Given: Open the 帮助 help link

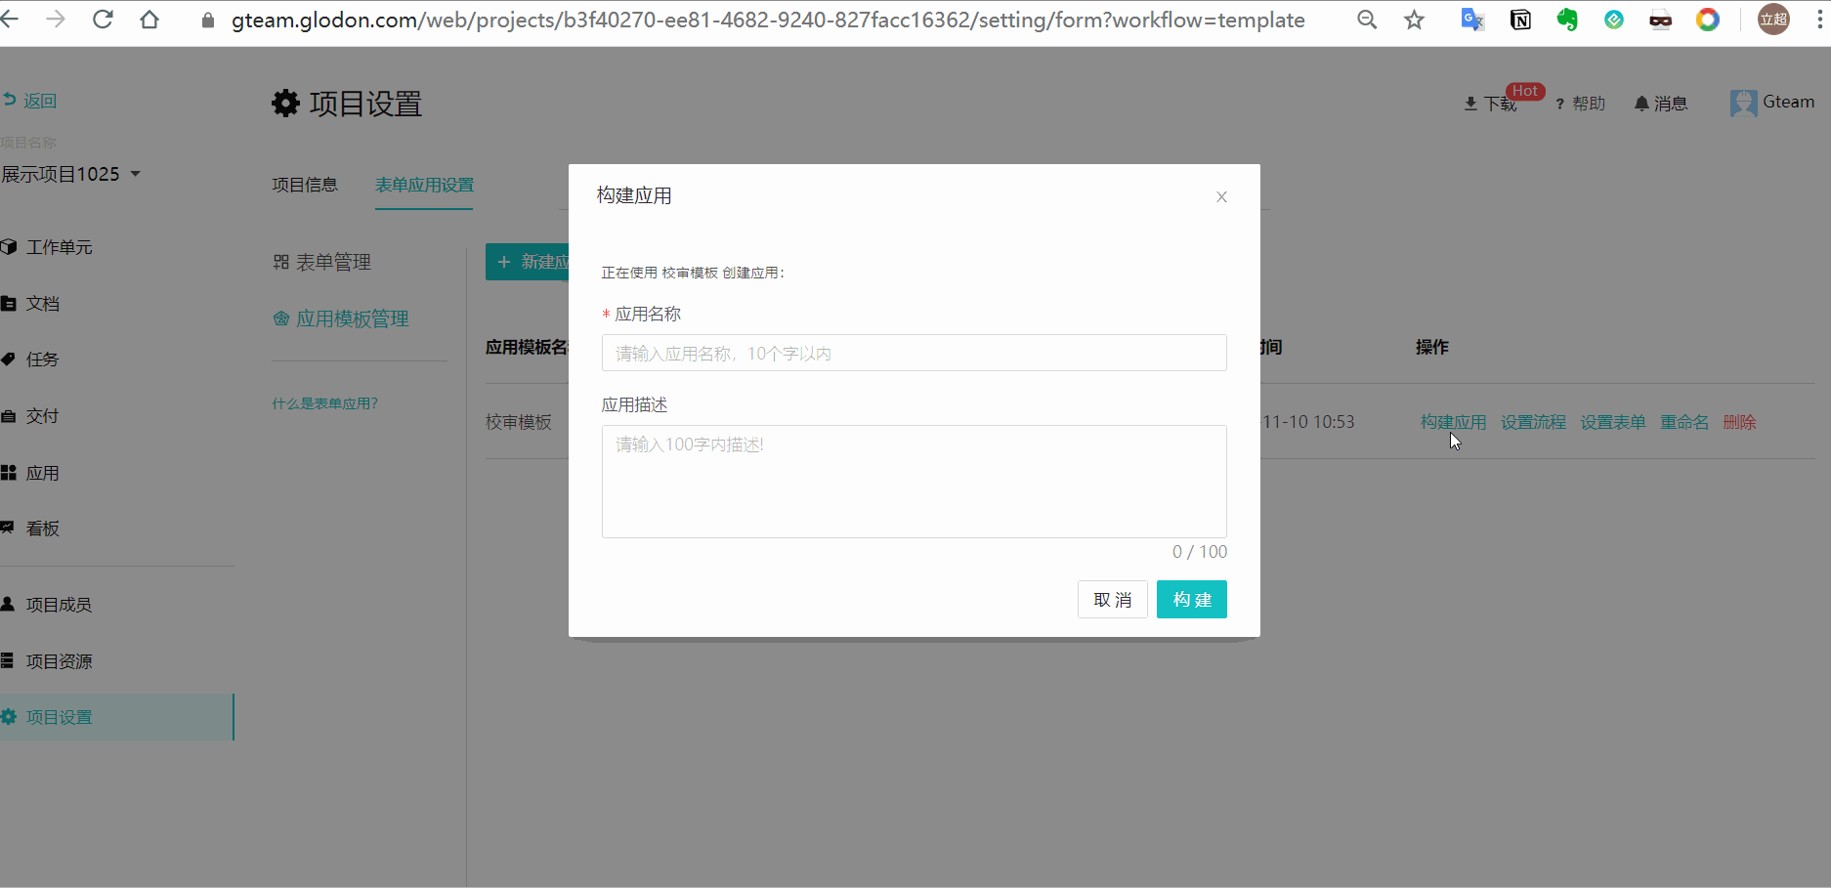Looking at the screenshot, I should (1580, 104).
